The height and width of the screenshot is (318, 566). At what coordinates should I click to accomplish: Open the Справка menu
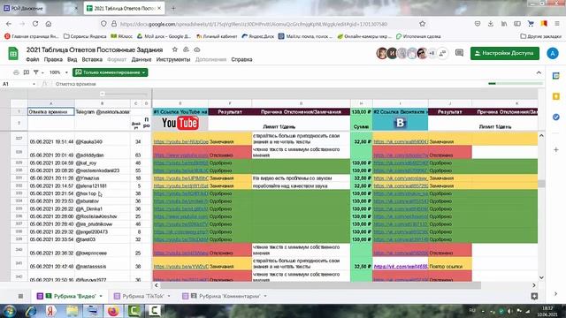click(241, 59)
